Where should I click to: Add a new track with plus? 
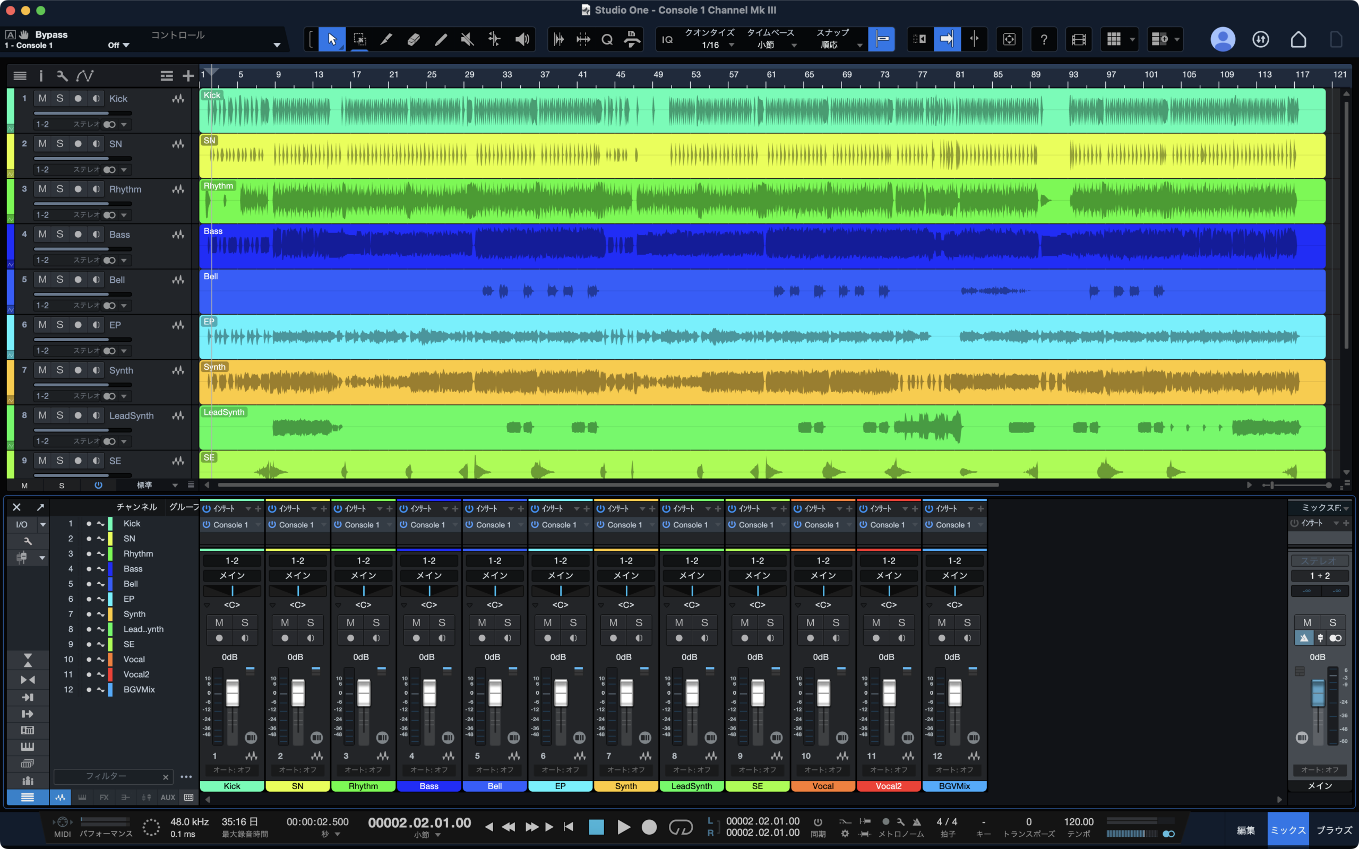[x=188, y=76]
